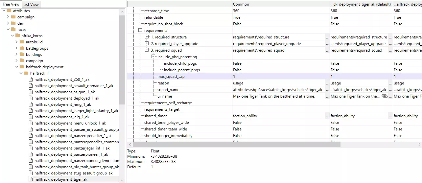
Task: Click the Common column header
Action: point(281,4)
